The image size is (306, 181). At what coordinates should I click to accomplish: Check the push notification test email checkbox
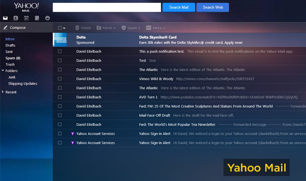[x=60, y=51]
